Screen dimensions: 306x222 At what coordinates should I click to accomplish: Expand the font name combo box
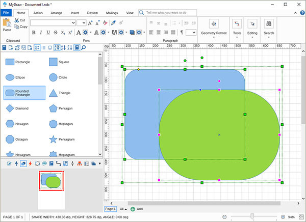point(73,23)
